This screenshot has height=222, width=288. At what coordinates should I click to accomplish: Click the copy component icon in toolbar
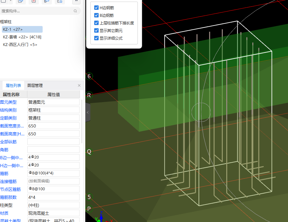coord(21,1)
